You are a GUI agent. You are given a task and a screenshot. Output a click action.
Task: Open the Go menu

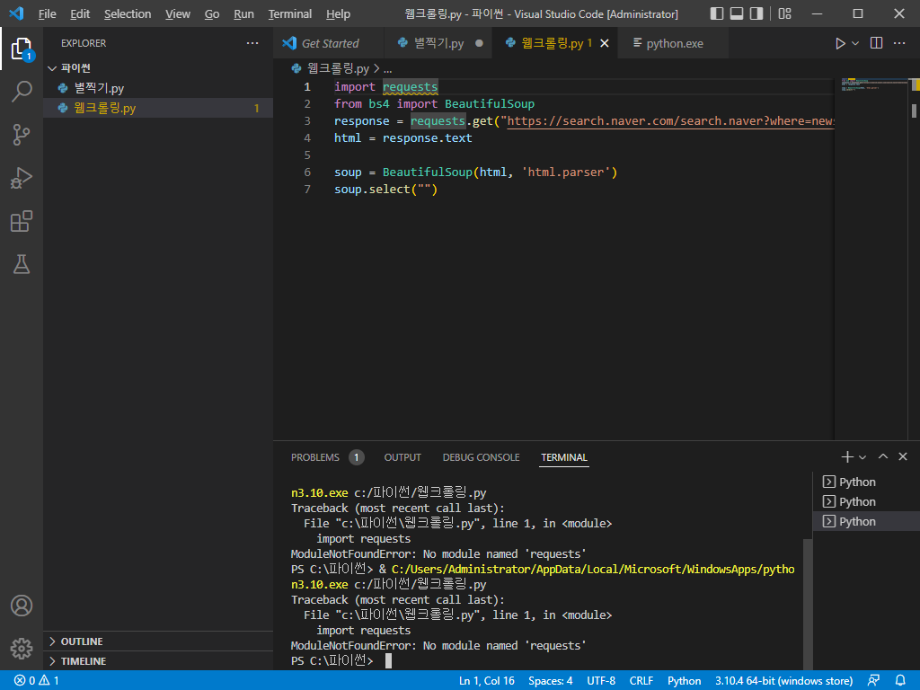tap(212, 13)
